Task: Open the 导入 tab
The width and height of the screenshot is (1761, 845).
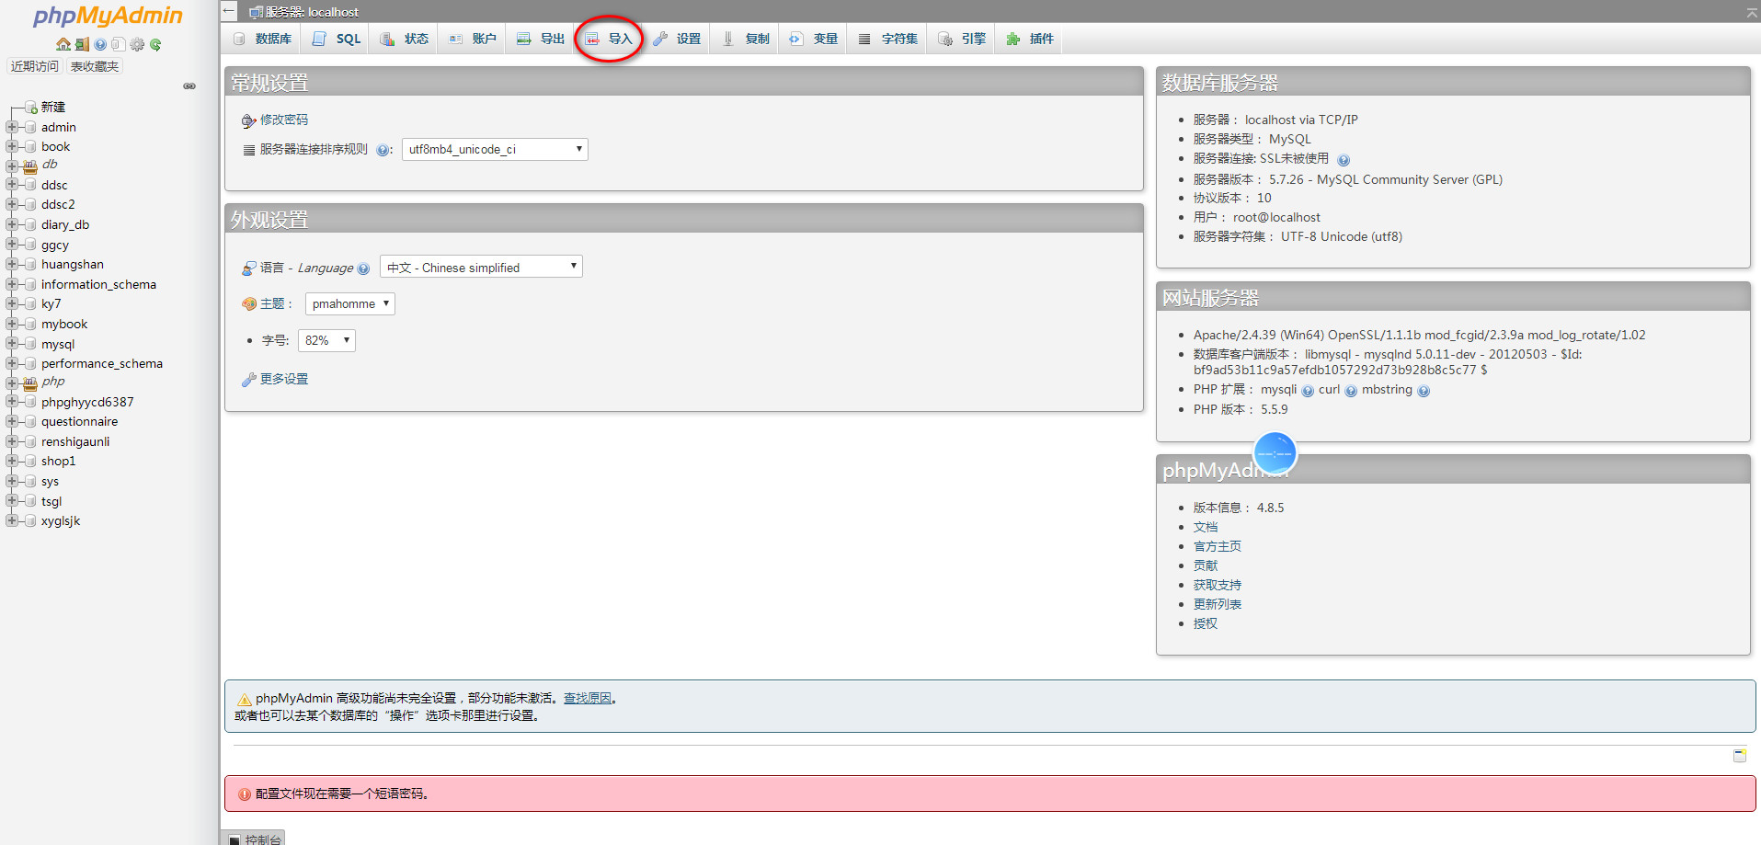Action: tap(609, 39)
